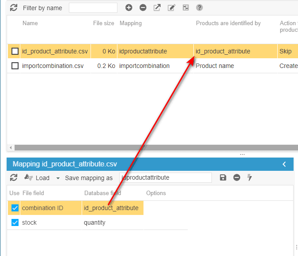Open the Load dropdown arrow

(x=57, y=178)
